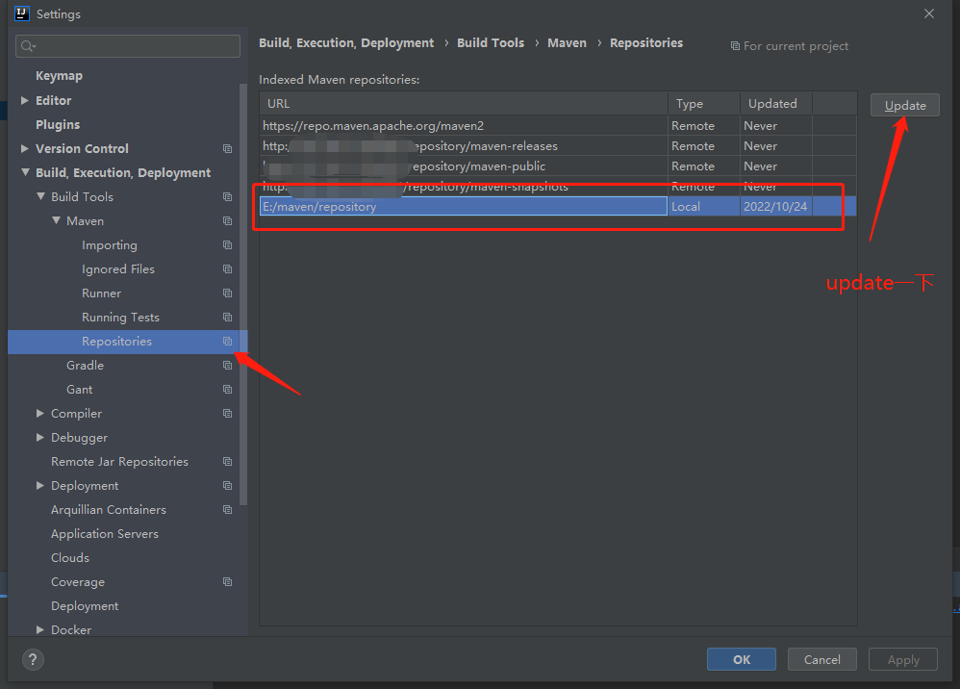Click the Apply button

[903, 659]
